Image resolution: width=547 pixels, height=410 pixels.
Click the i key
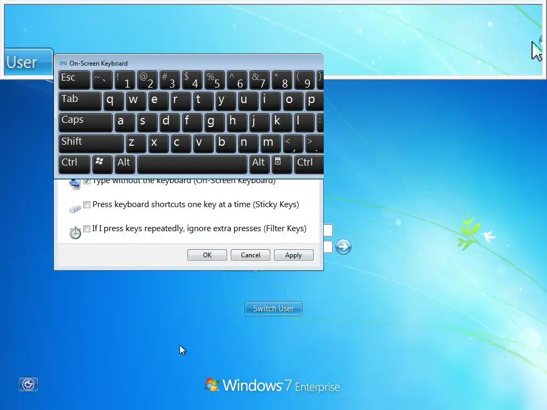point(271,101)
